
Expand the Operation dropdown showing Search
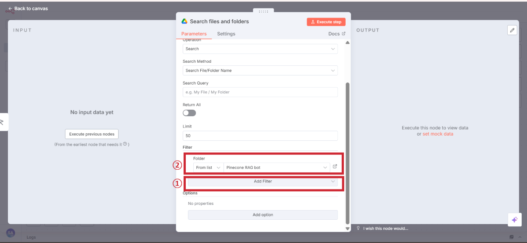(260, 49)
